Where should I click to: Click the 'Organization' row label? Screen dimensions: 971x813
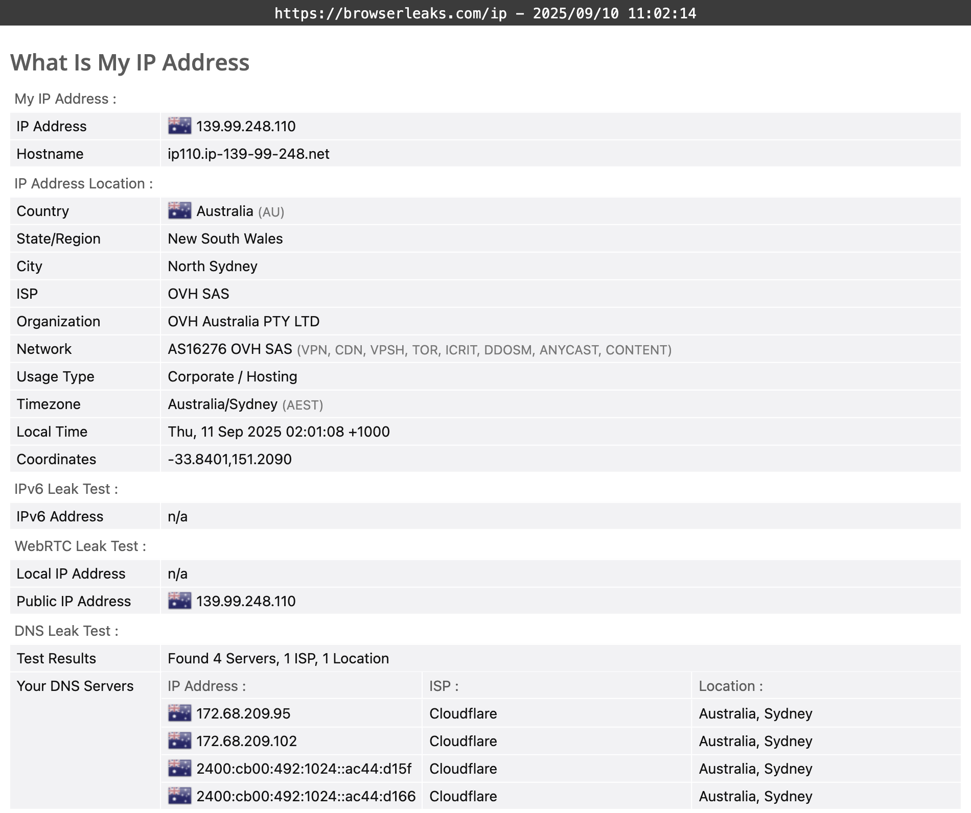pos(58,321)
